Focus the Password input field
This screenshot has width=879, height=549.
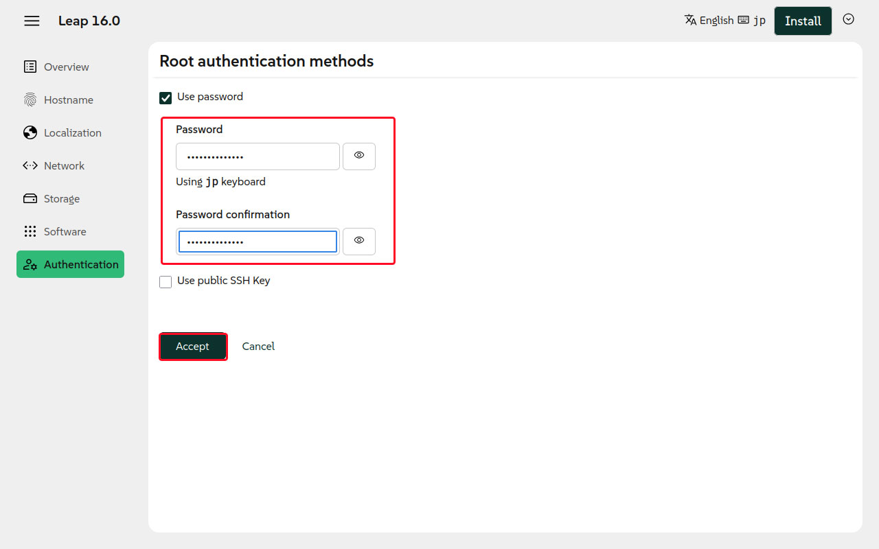258,156
